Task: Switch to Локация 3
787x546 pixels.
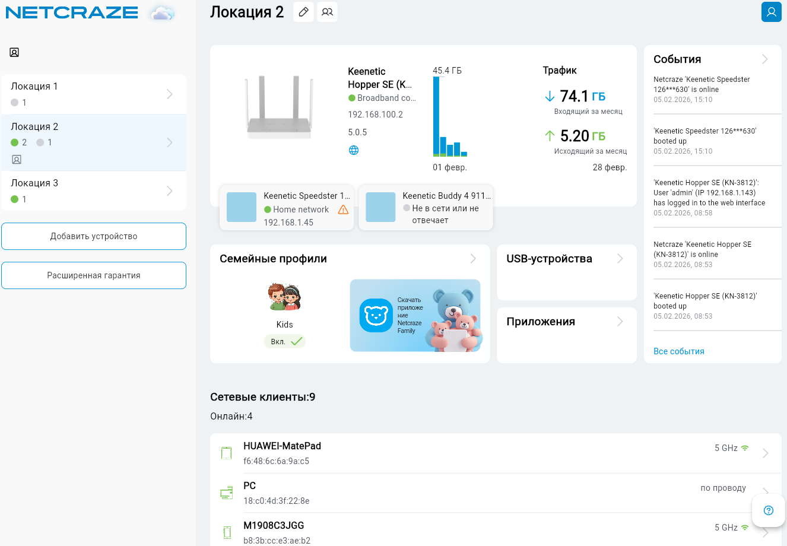Action: coord(94,190)
